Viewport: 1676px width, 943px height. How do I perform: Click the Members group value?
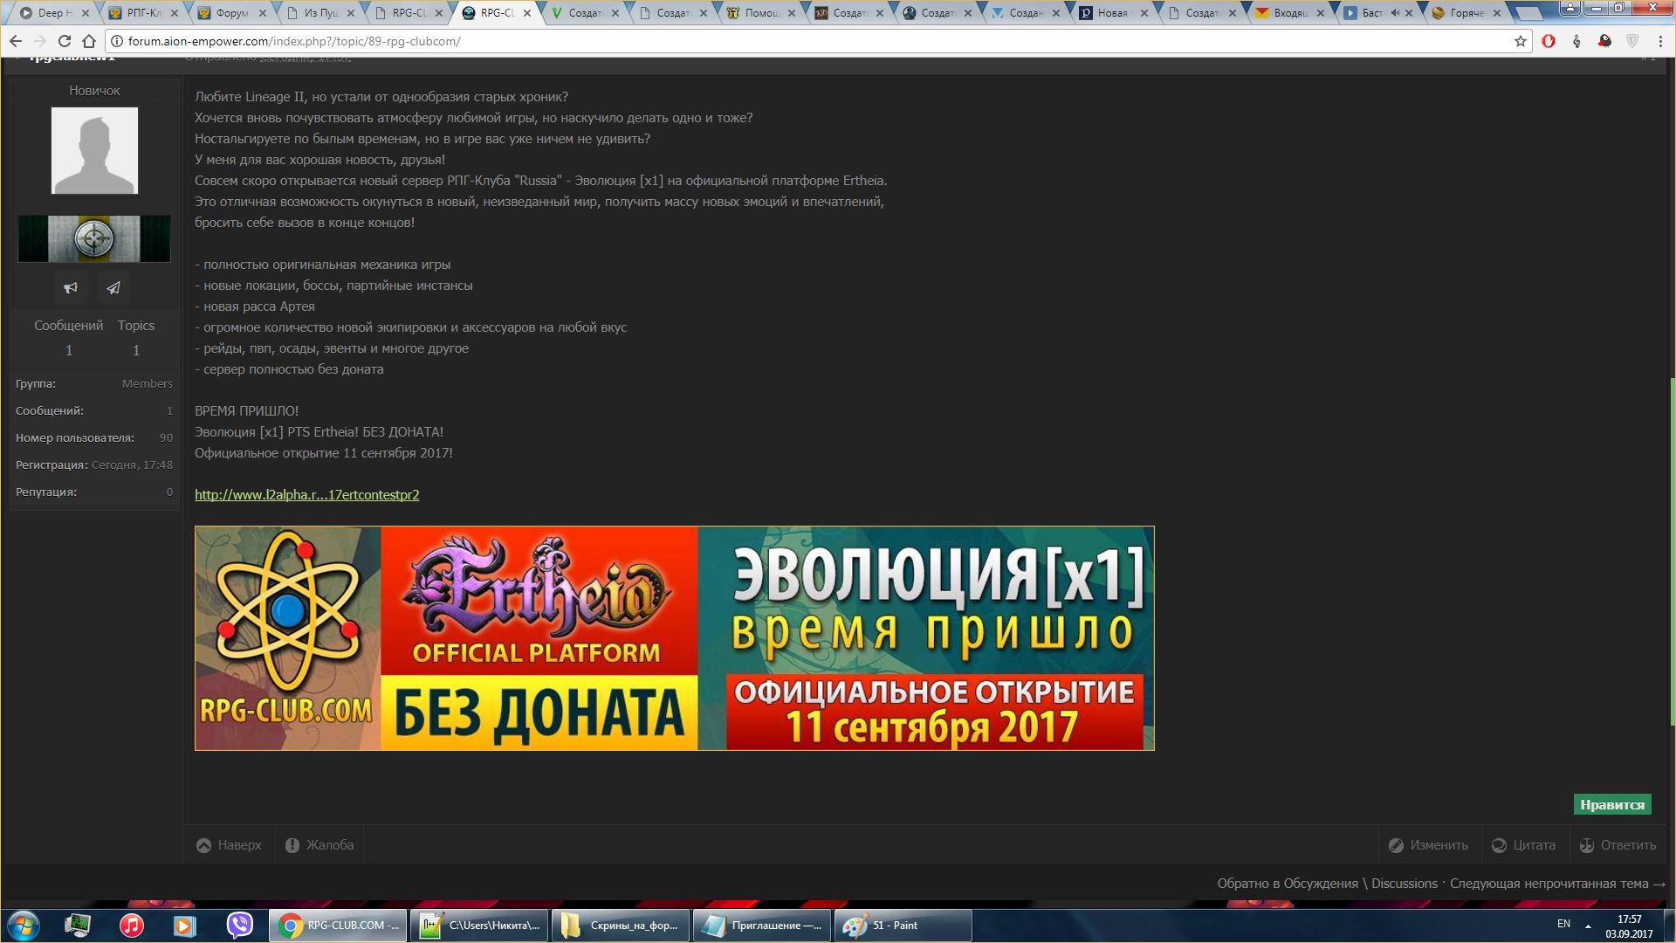(x=147, y=383)
